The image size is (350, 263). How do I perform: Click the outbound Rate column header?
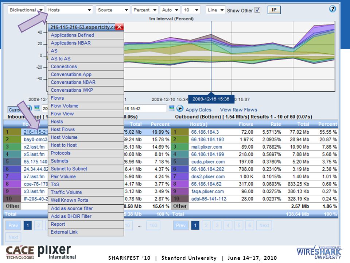(x=276, y=124)
